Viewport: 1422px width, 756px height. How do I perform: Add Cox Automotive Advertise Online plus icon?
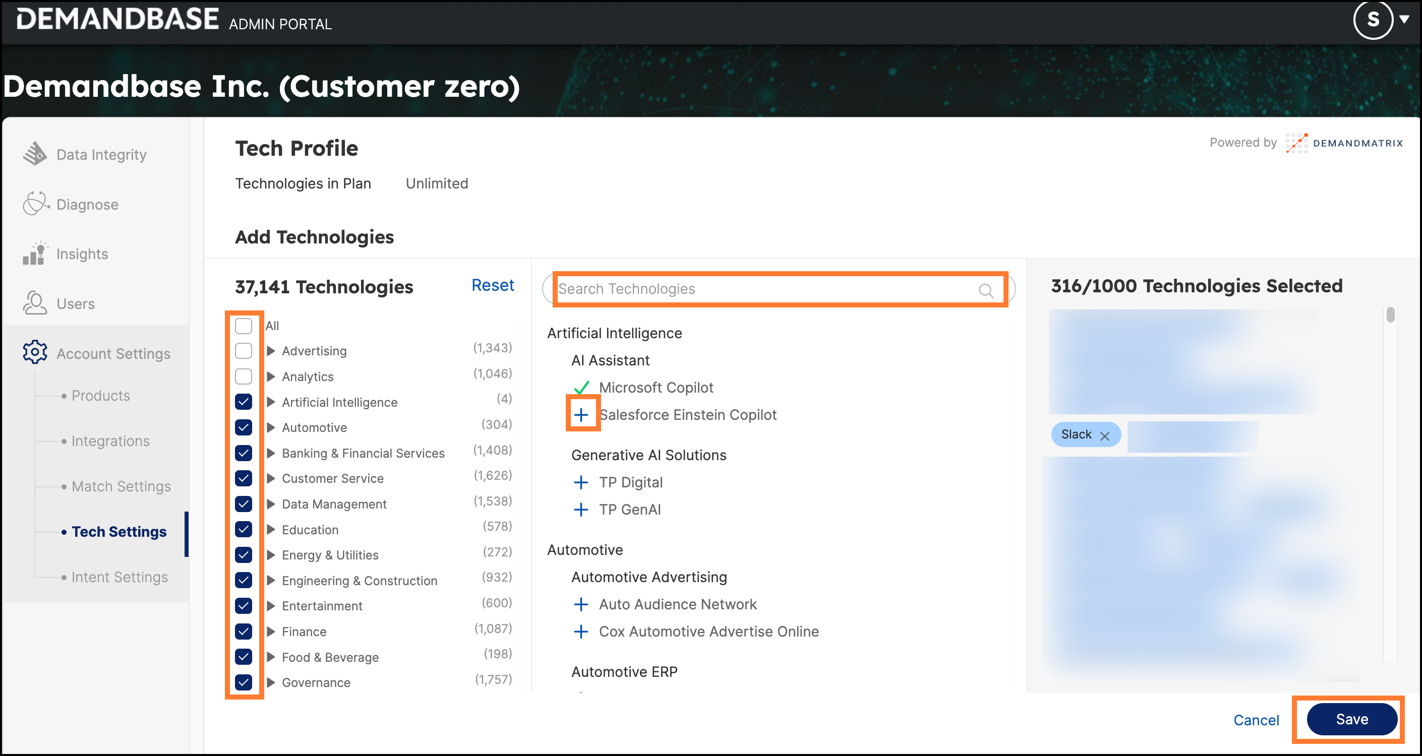581,632
